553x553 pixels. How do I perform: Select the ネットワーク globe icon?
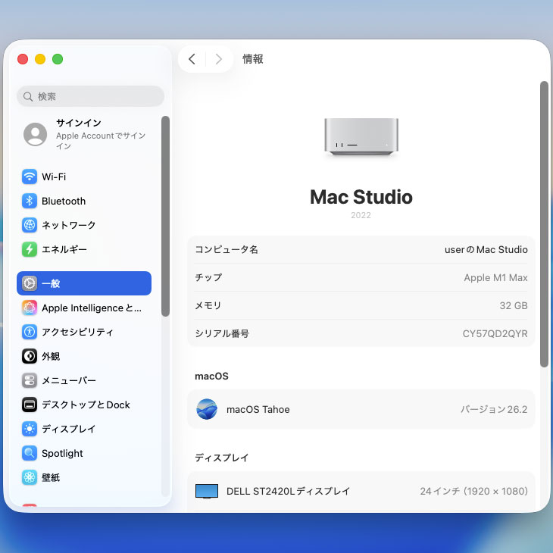[30, 225]
